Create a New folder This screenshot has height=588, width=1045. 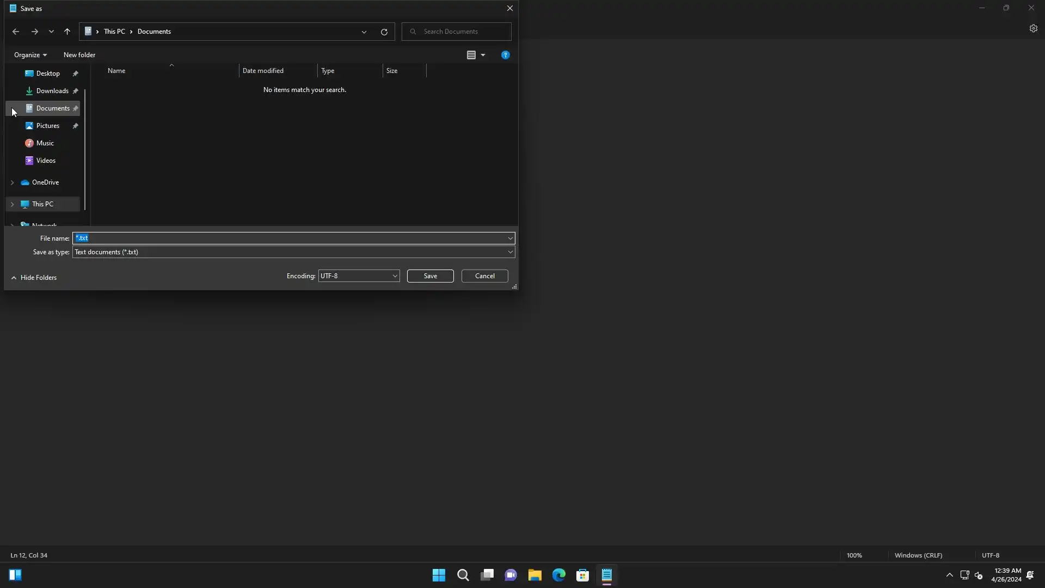coord(79,55)
